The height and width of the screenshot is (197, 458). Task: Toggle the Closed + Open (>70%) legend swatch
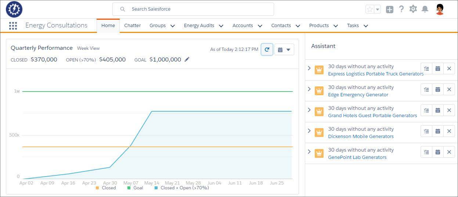click(156, 188)
